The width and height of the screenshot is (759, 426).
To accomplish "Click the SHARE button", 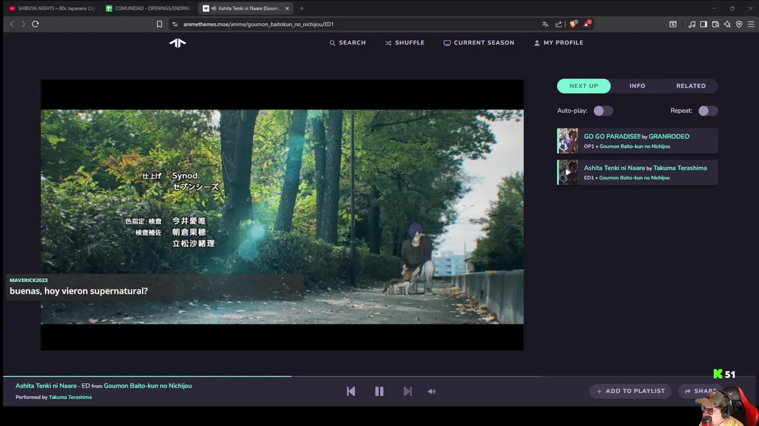I will [700, 391].
